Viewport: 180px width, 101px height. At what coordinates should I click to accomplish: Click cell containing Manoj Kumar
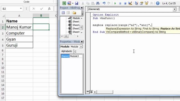pyautogui.click(x=19, y=27)
